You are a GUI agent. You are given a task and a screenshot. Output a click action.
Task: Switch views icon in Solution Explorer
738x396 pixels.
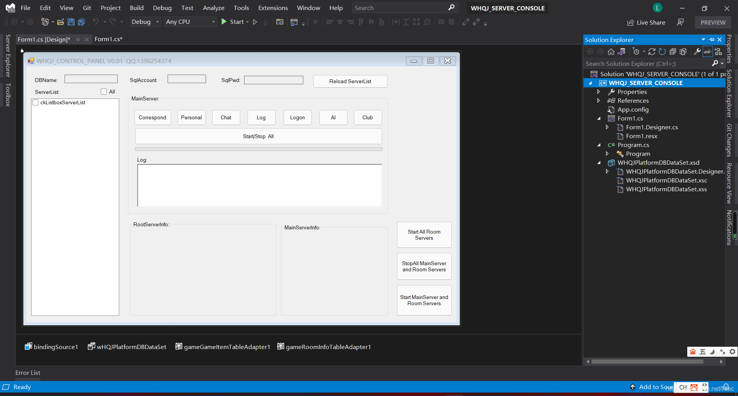[622, 52]
